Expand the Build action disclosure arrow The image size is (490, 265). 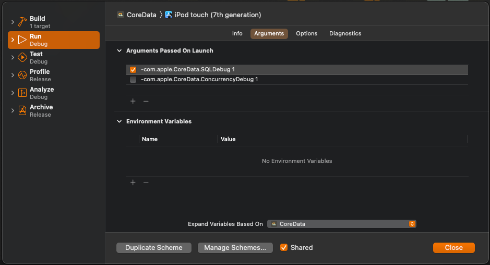pyautogui.click(x=13, y=22)
